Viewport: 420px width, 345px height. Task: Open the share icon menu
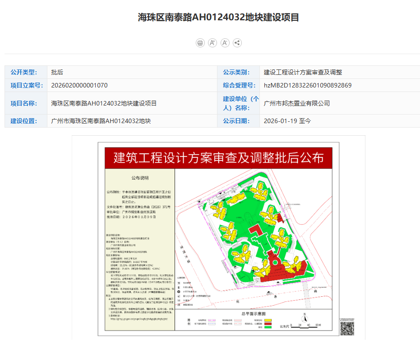coord(237,43)
